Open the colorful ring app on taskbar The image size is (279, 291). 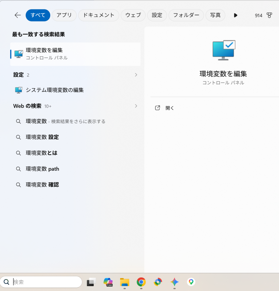(158, 282)
